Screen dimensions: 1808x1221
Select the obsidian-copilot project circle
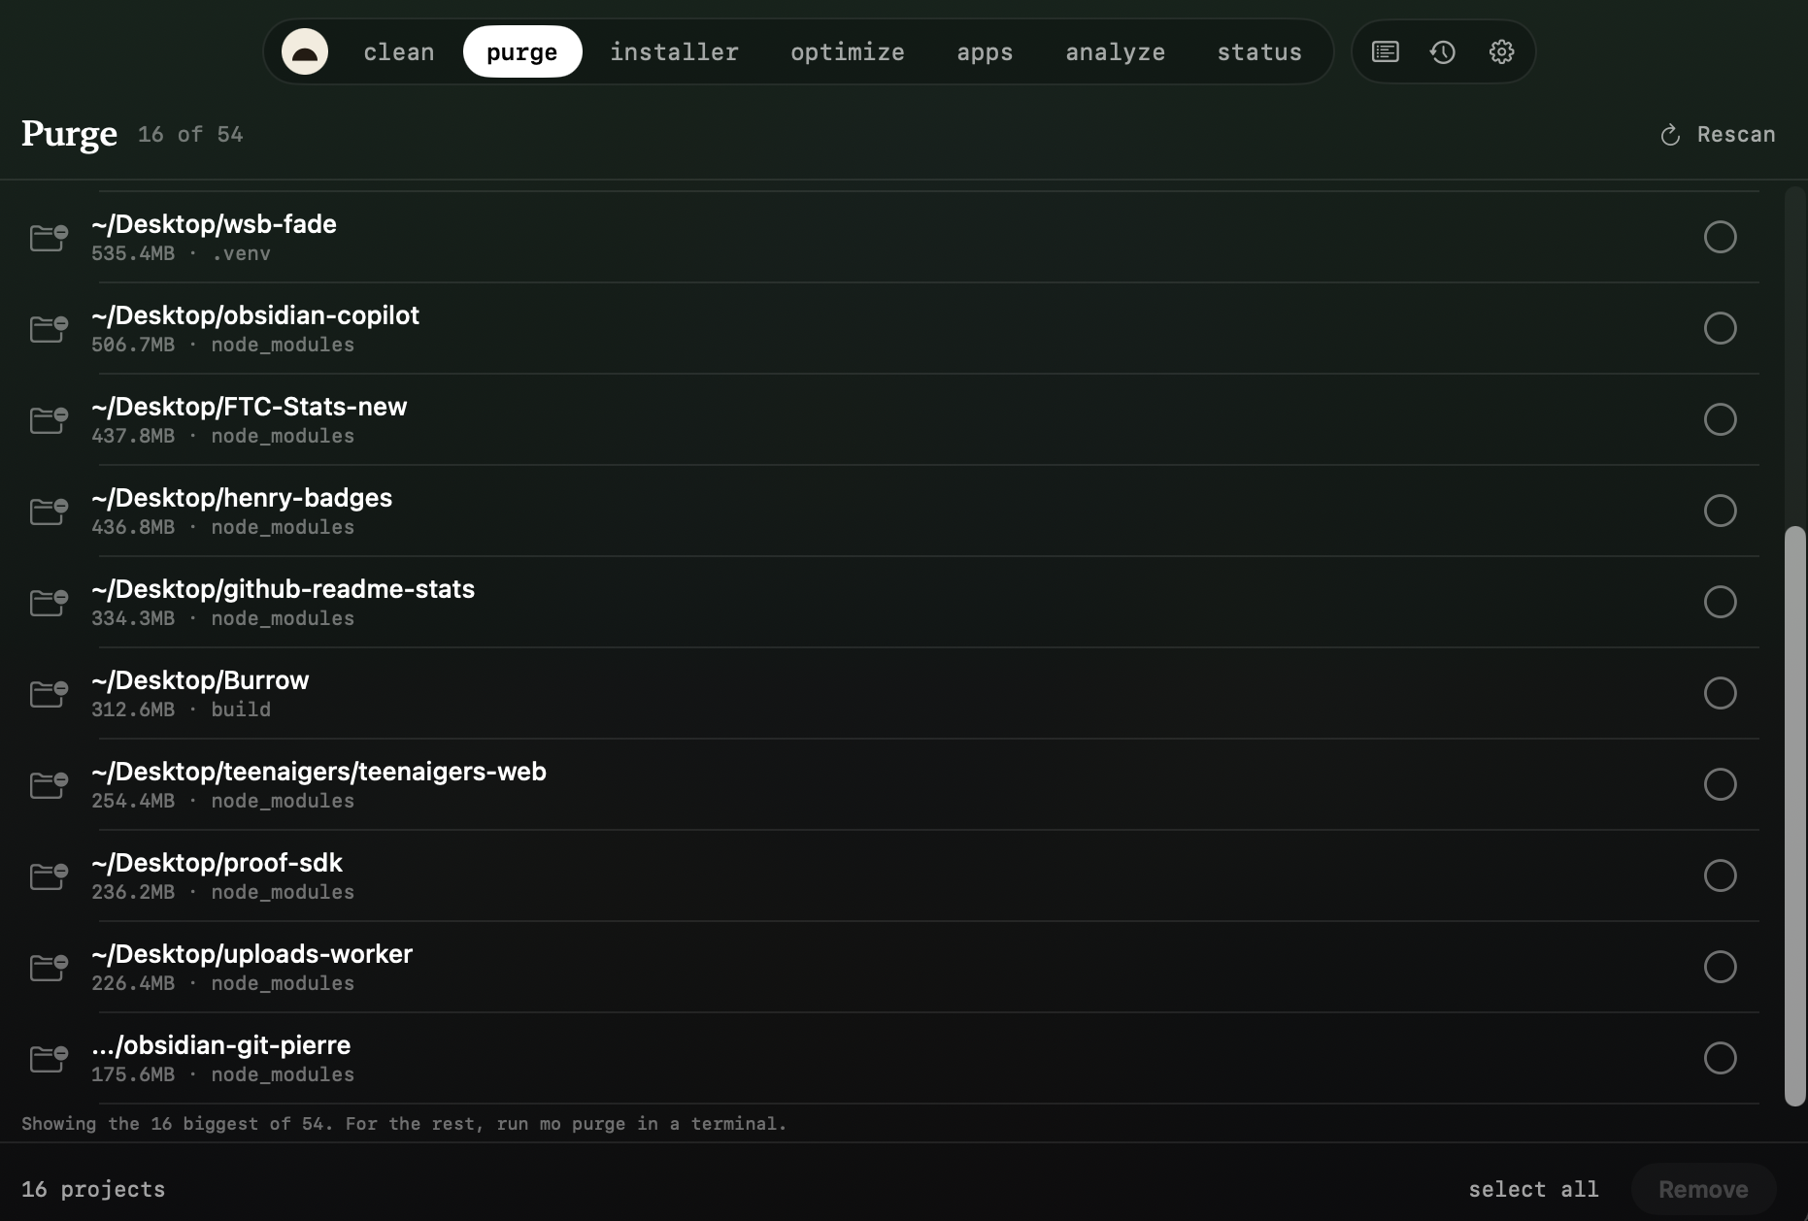click(x=1720, y=328)
